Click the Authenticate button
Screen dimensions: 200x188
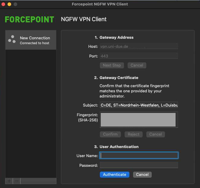pos(114,175)
